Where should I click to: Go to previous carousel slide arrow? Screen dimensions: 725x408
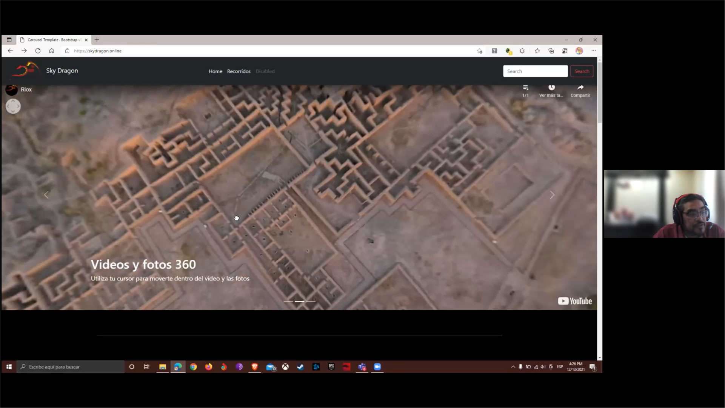tap(46, 195)
